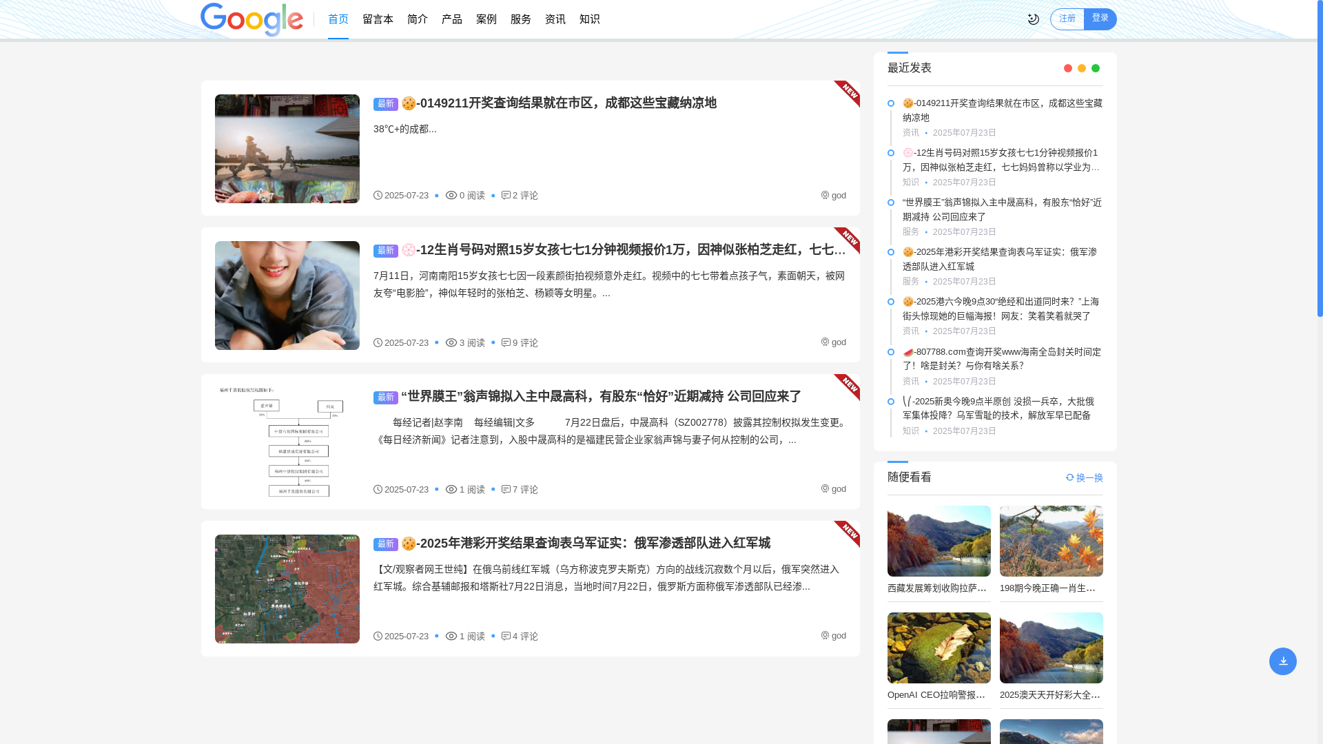Go to the 简介 page
Screen dimensions: 1323x744
(x=418, y=19)
